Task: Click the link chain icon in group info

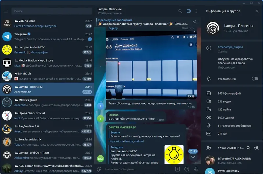Action: point(209,118)
